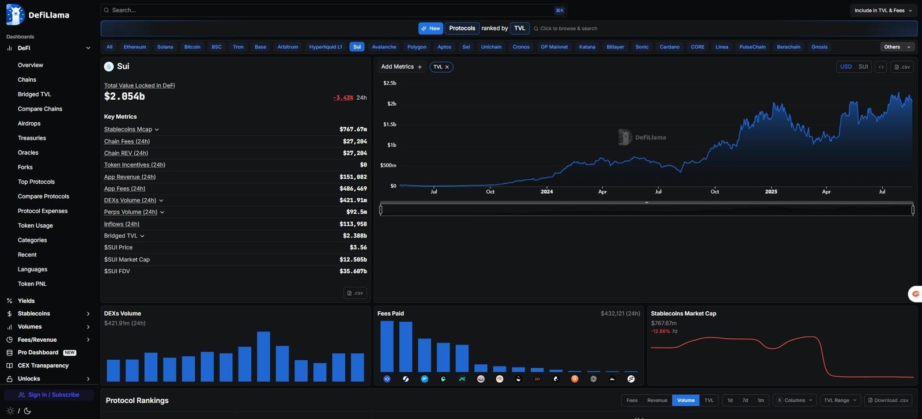Screen dimensions: 922x419
Task: Switch to dark mode with the moon icon
Action: click(27, 411)
